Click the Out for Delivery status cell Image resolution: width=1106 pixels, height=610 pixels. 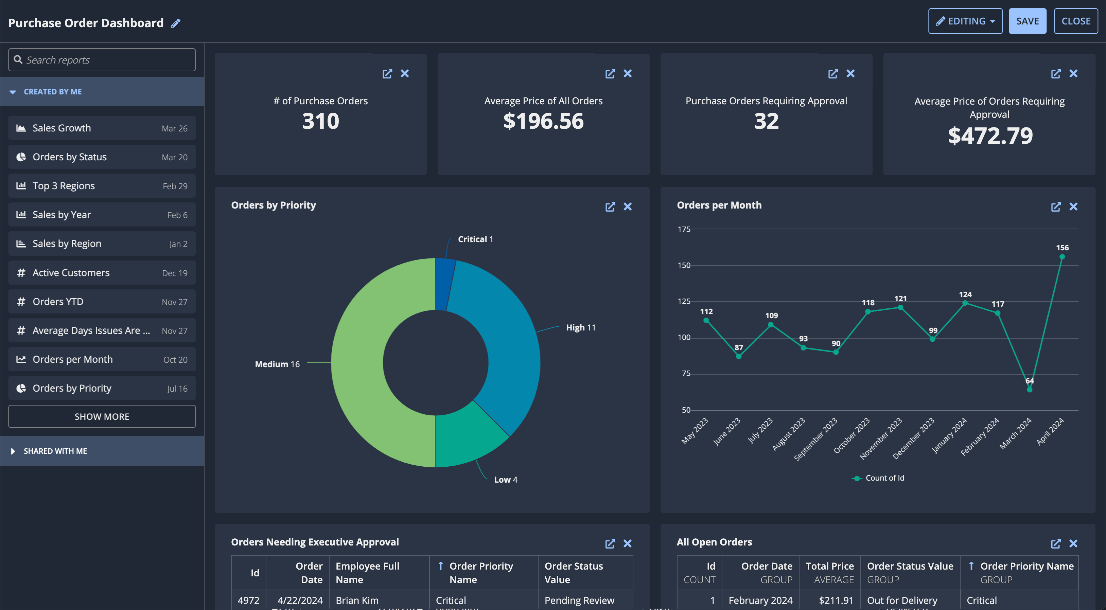point(910,600)
